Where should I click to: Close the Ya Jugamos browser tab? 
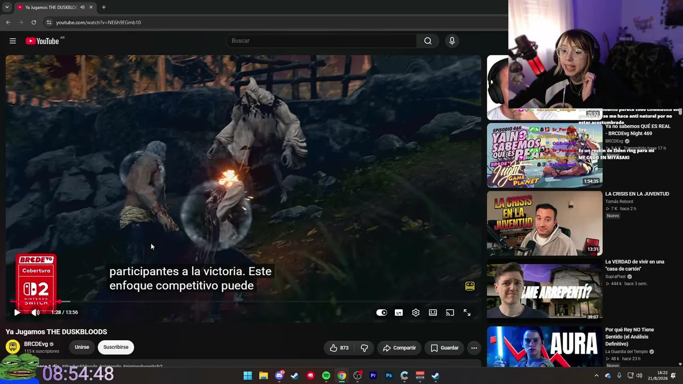tap(91, 7)
